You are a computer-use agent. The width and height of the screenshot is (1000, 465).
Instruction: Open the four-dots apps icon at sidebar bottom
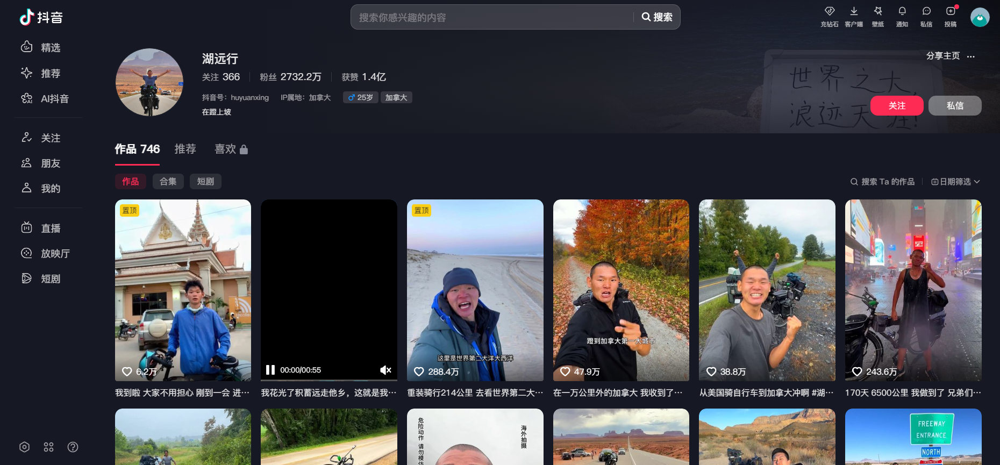[x=48, y=447]
